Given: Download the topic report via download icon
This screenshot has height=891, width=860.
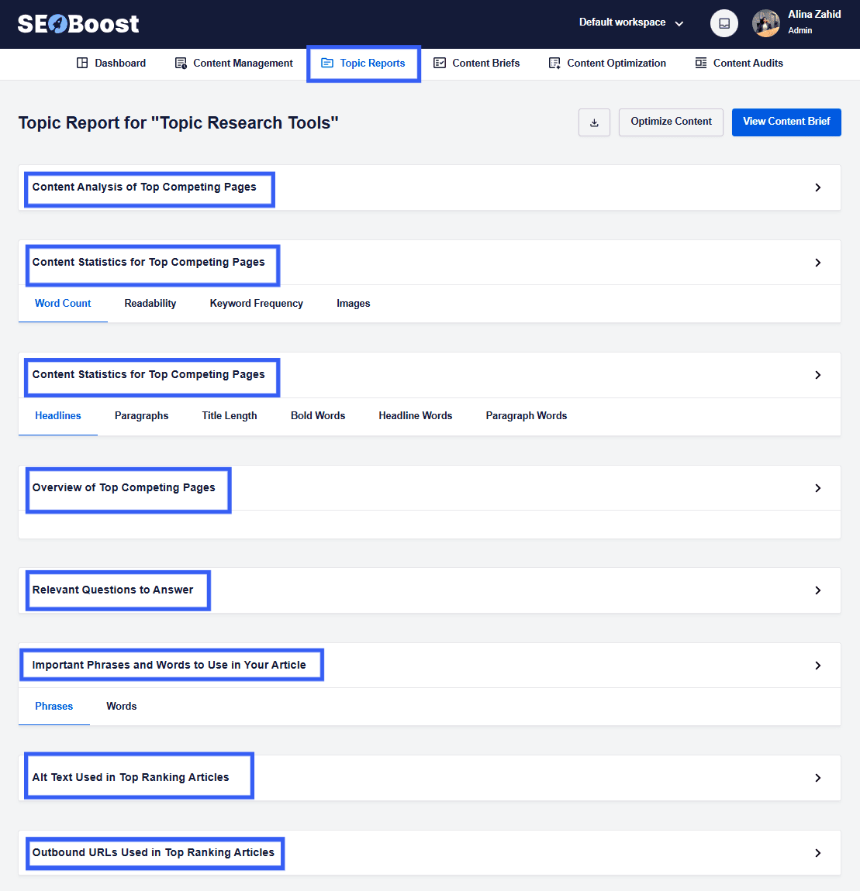Looking at the screenshot, I should click(594, 122).
